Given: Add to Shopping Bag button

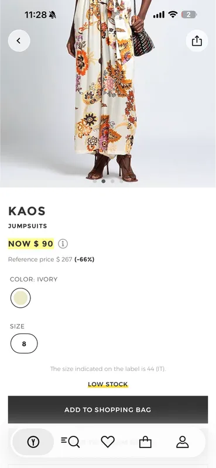Looking at the screenshot, I should (x=108, y=409).
